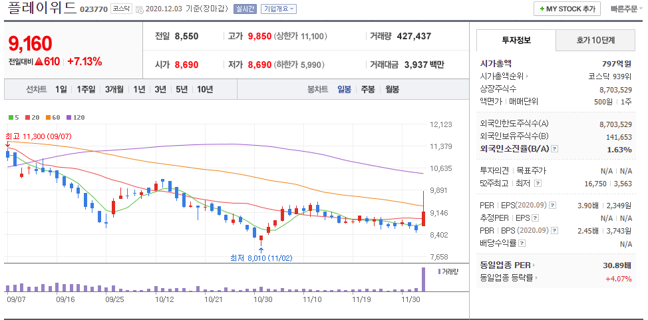648x320 pixels.
Task: Select the 일봉 candle chart
Action: pyautogui.click(x=344, y=89)
